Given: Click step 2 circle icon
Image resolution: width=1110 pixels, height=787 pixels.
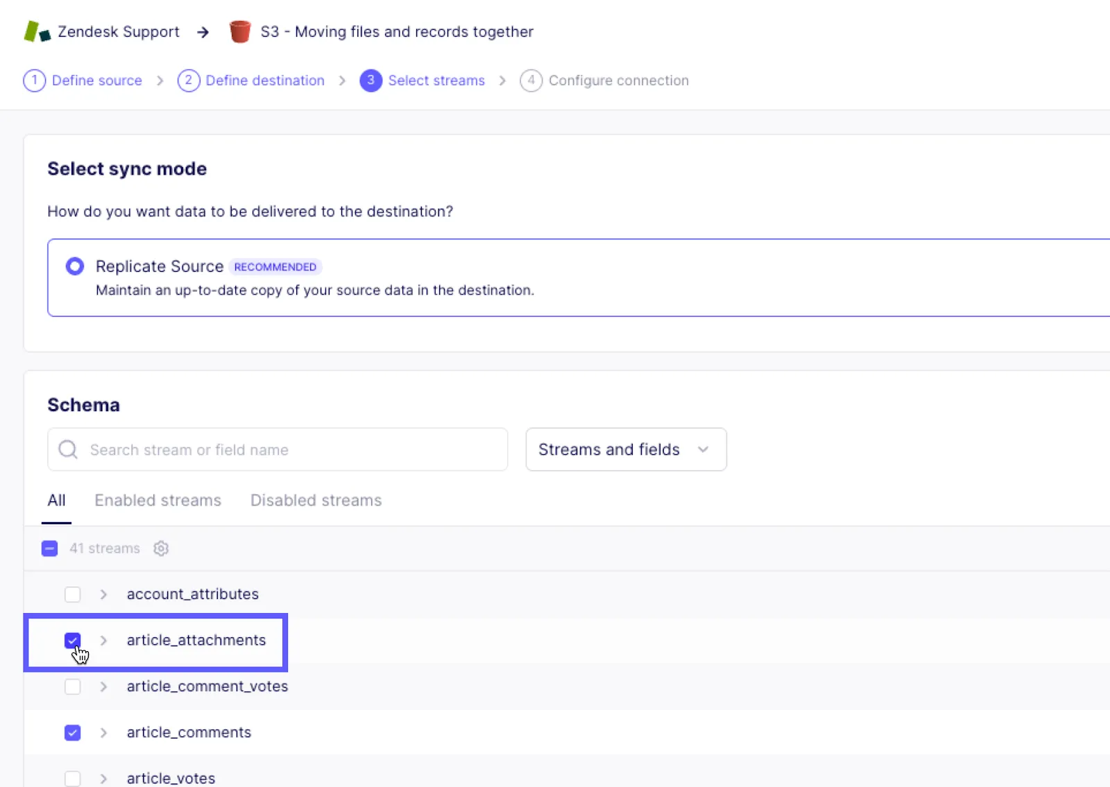Looking at the screenshot, I should coord(189,80).
